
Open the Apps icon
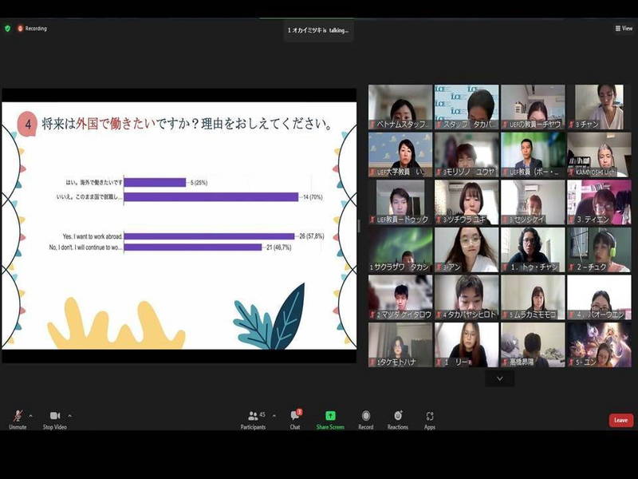tap(430, 416)
